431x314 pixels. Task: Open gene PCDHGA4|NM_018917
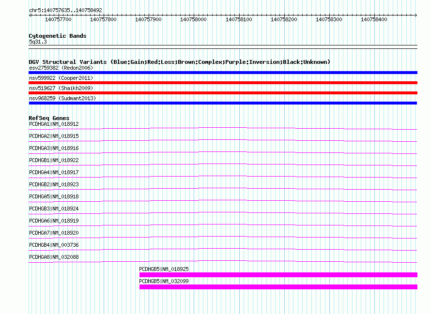pyautogui.click(x=54, y=172)
